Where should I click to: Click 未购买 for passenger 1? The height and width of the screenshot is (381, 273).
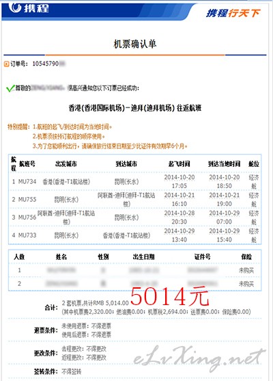coord(246,270)
